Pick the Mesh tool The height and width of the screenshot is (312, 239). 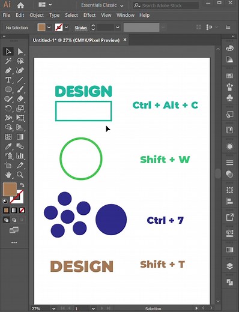pos(8,137)
